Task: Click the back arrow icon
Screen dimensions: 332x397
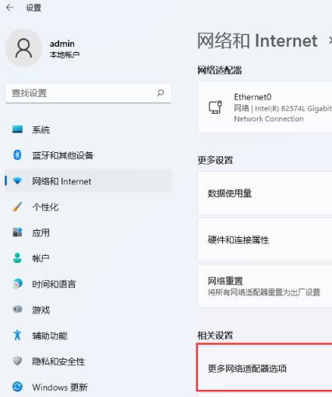Action: click(10, 8)
